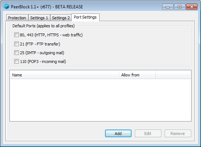Click inside the empty port list area

click(x=100, y=100)
